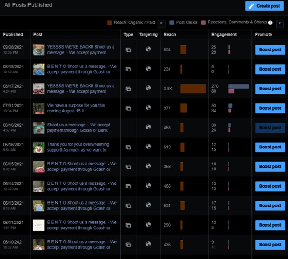Boost the 07/31/2021 surprise post
This screenshot has width=288, height=259.
pyautogui.click(x=270, y=108)
